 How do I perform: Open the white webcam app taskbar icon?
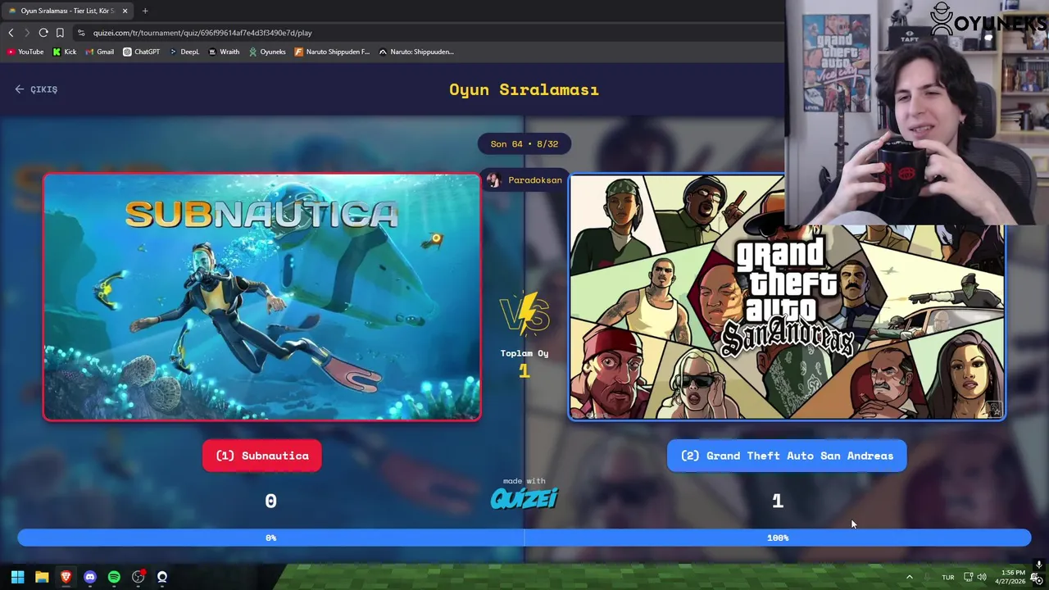[162, 577]
